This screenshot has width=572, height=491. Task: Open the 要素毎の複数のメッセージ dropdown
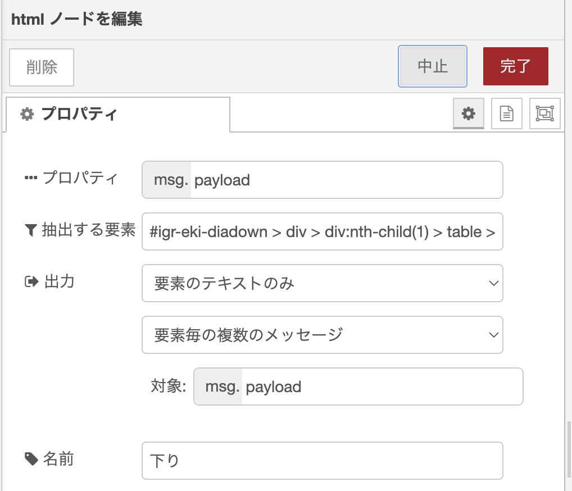[x=323, y=335]
